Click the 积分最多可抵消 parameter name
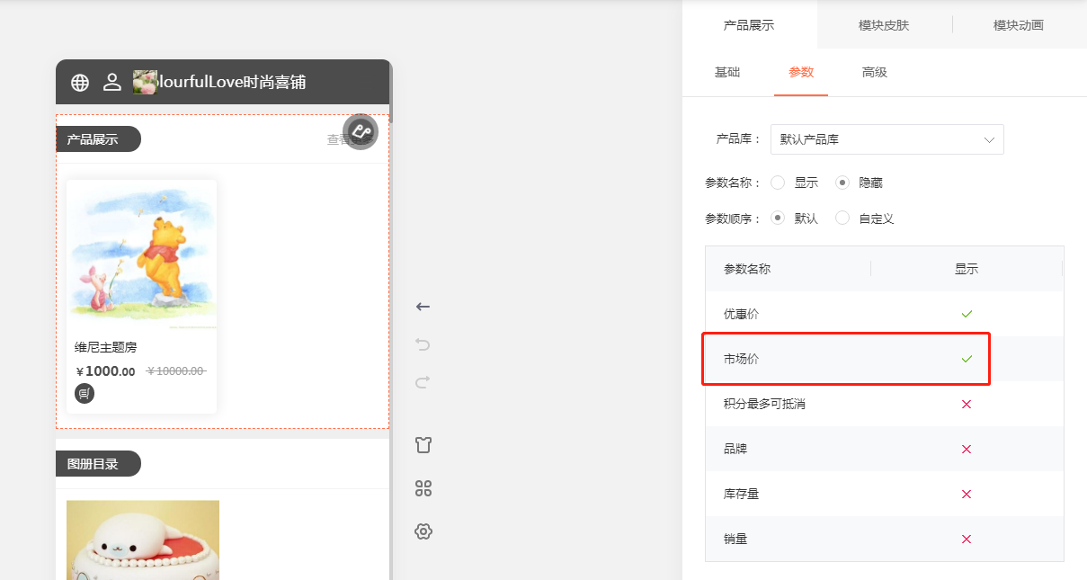 pos(764,404)
